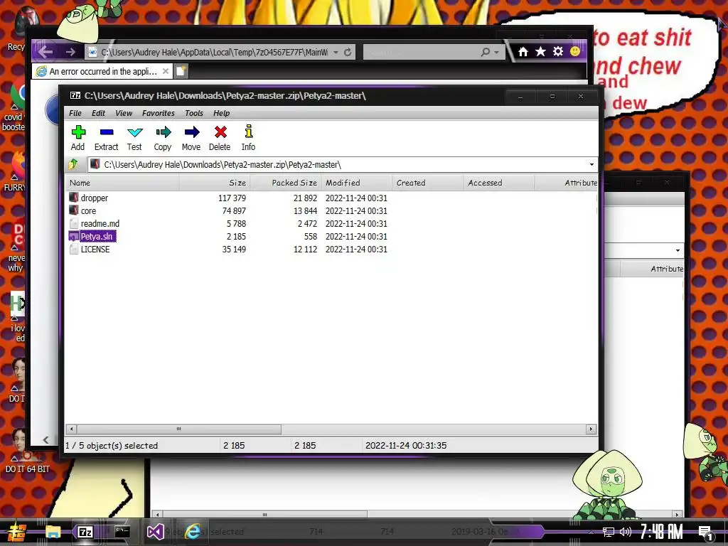The width and height of the screenshot is (728, 546).
Task: Open the Start menu
Action: click(x=16, y=532)
